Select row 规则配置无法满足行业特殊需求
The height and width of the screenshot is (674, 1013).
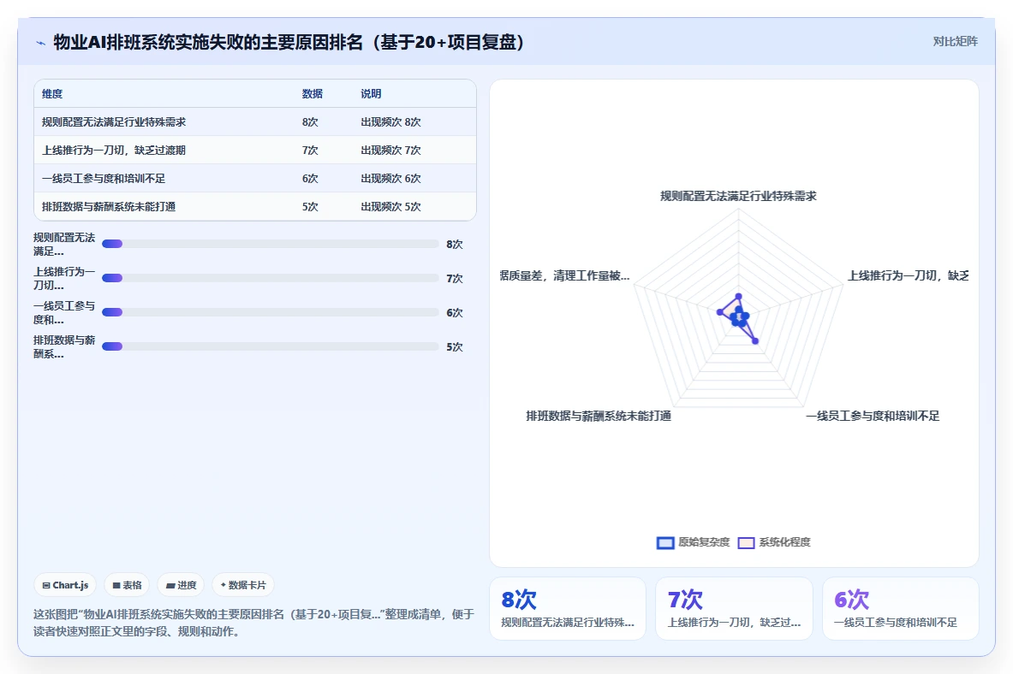pyautogui.click(x=255, y=122)
